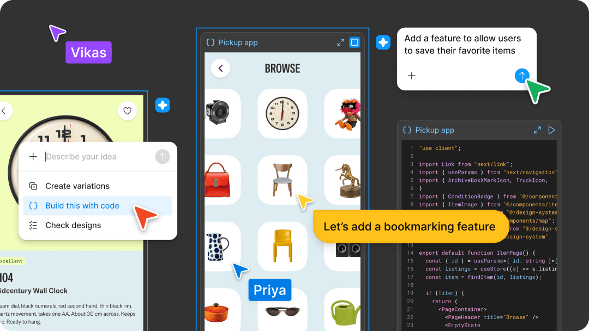Image resolution: width=589 pixels, height=331 pixels.
Task: Expand the Pickup app code panel
Action: [538, 130]
